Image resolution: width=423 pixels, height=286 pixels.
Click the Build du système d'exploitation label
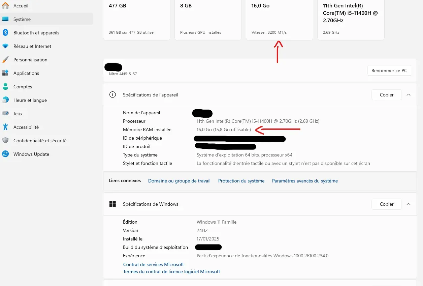(155, 247)
